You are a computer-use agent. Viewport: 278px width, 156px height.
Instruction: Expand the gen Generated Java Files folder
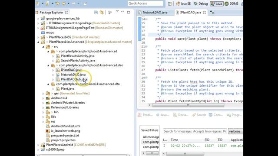point(43,94)
